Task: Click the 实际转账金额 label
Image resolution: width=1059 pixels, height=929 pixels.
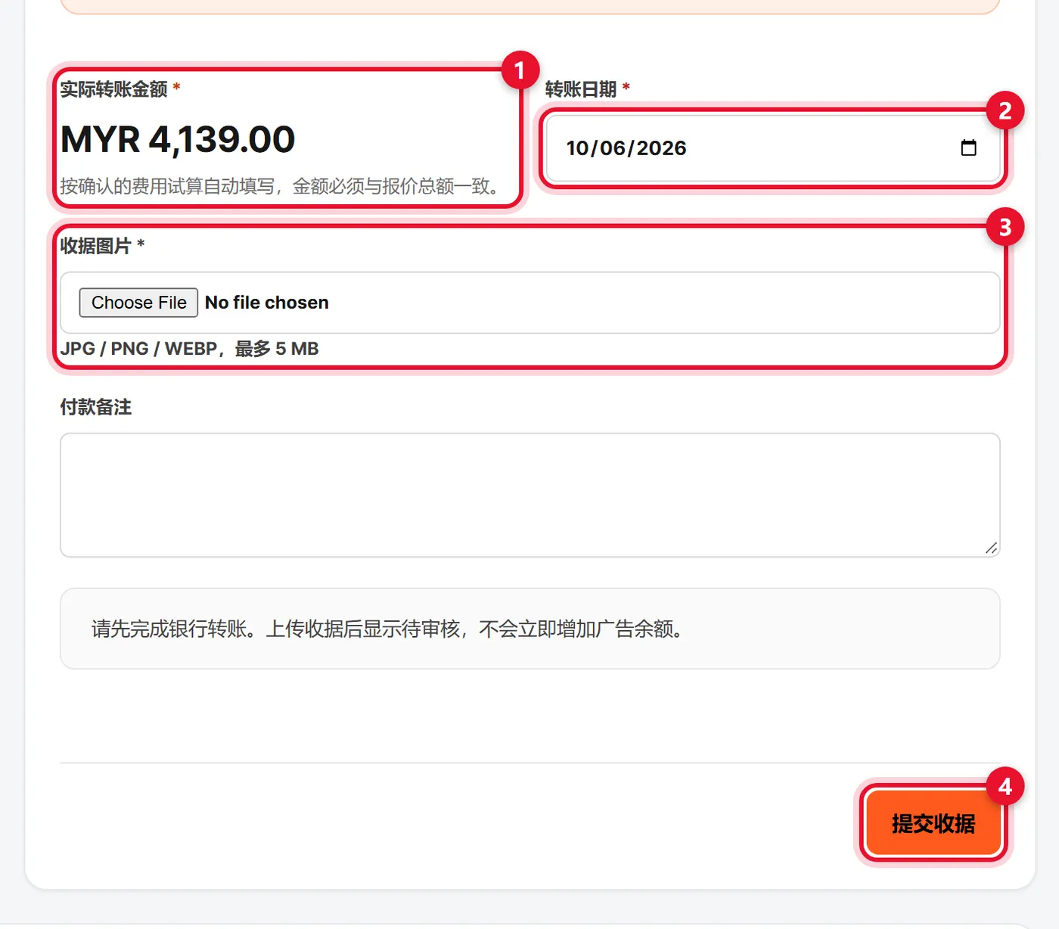Action: coord(114,89)
